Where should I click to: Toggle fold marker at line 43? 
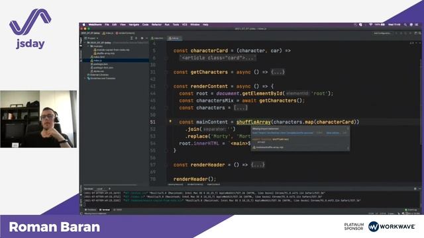[x=167, y=87]
